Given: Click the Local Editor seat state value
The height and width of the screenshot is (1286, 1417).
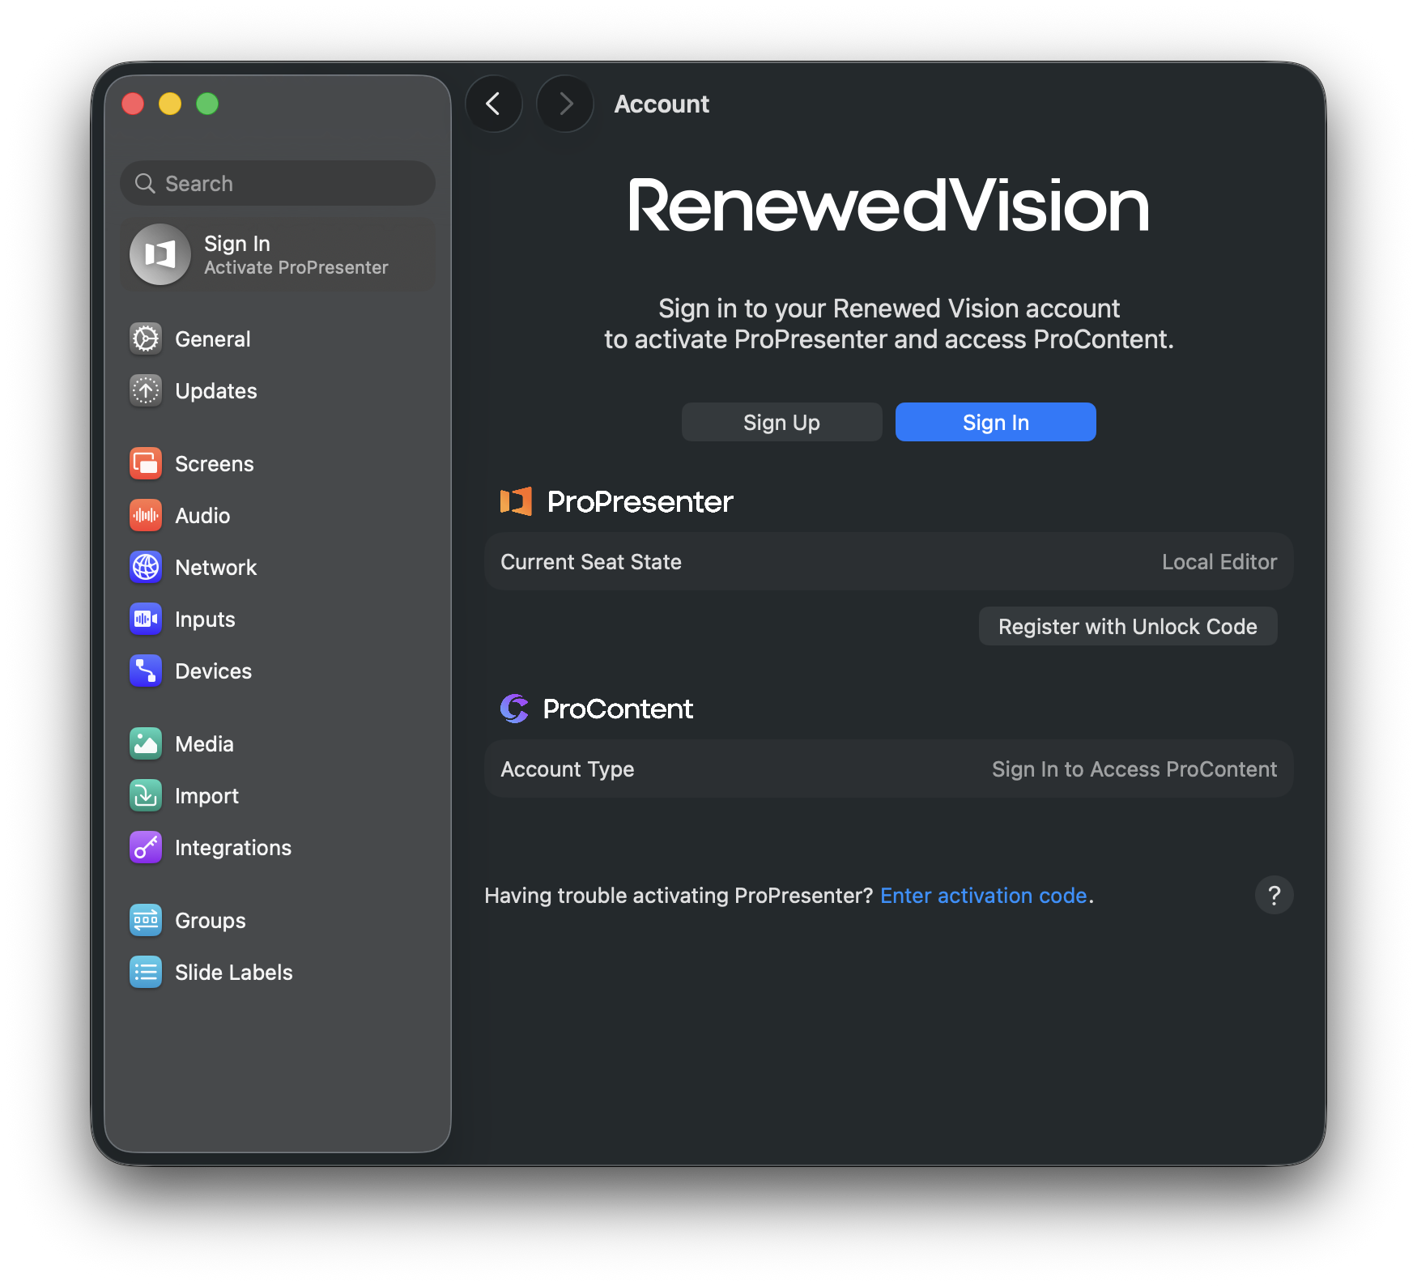Looking at the screenshot, I should click(1219, 562).
